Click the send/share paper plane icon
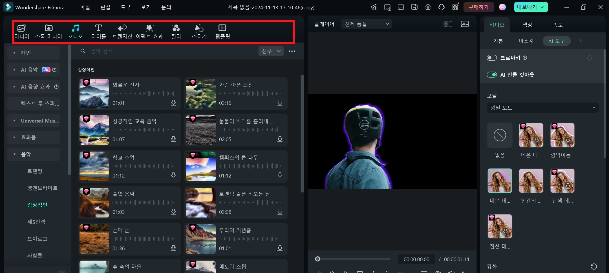This screenshot has width=609, height=273. pyautogui.click(x=374, y=7)
